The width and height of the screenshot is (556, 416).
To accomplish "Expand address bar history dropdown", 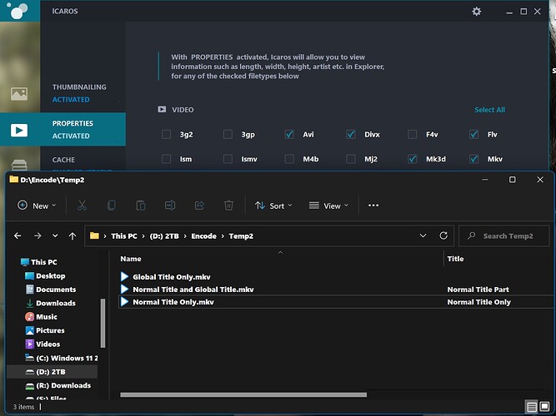I will click(x=423, y=235).
